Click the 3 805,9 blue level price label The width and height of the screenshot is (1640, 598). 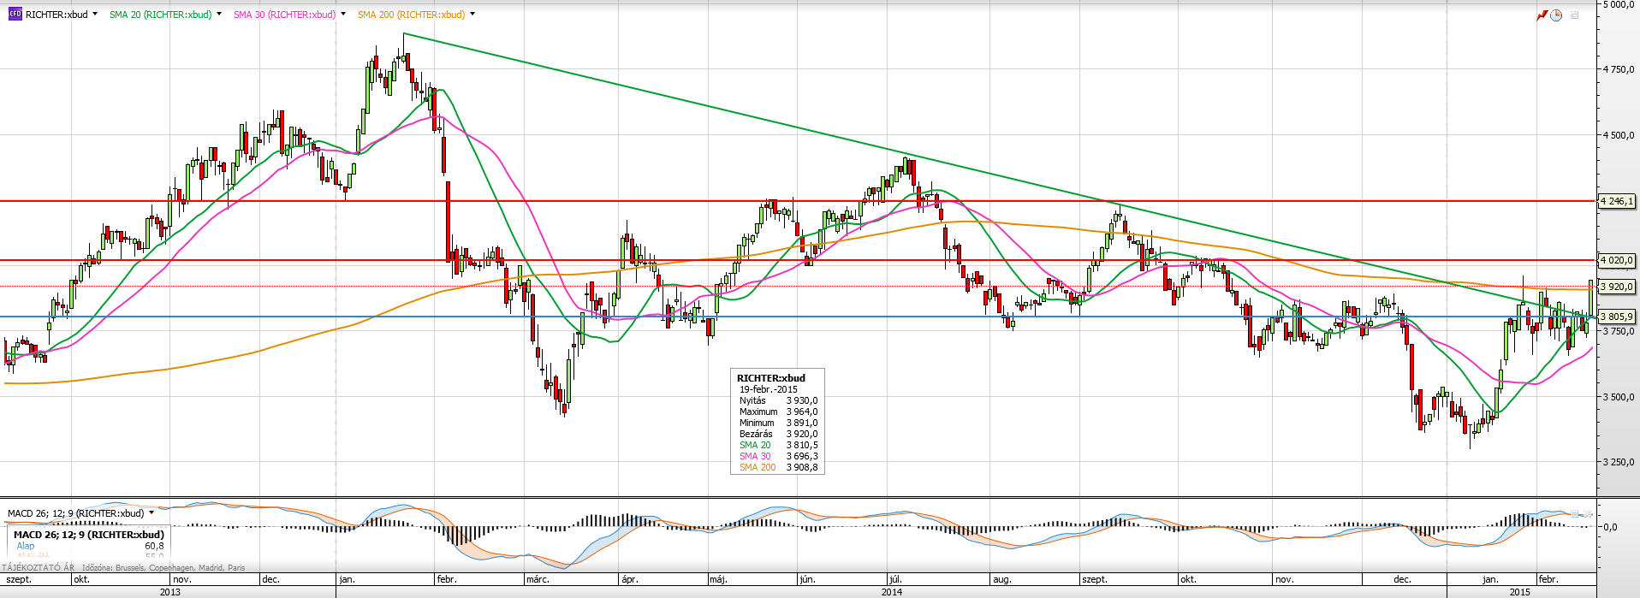(x=1617, y=317)
